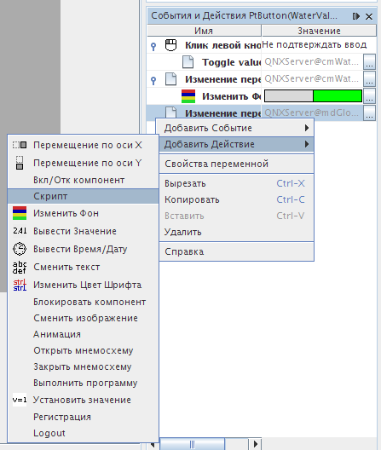
Task: Choose Перемещение по оси X action
Action: pyautogui.click(x=84, y=145)
